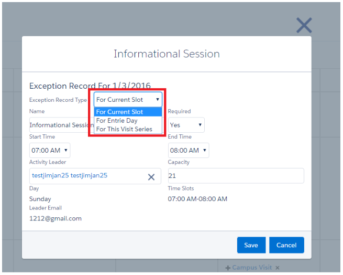
Task: Open the Required dropdown showing Yes
Action: pos(186,125)
